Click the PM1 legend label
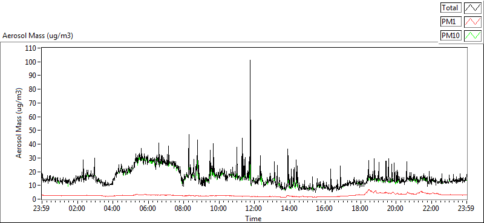The image size is (484, 223). (x=451, y=22)
